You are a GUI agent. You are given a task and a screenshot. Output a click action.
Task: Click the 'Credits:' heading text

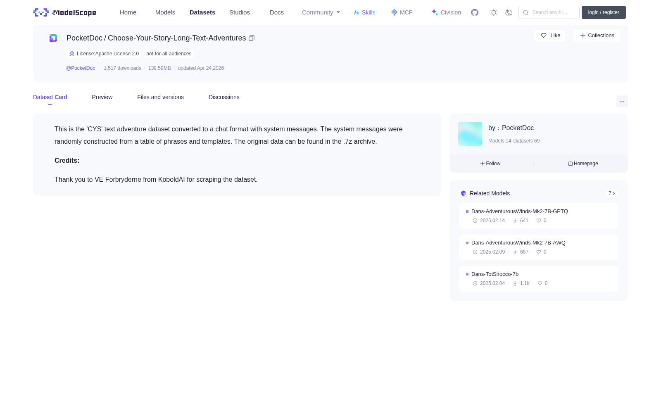click(67, 161)
